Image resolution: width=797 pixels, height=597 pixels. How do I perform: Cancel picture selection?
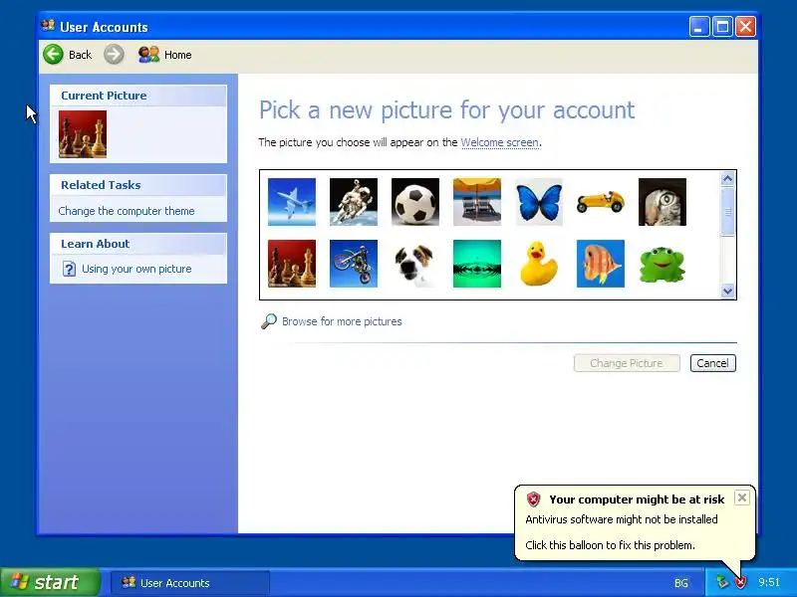click(x=712, y=363)
